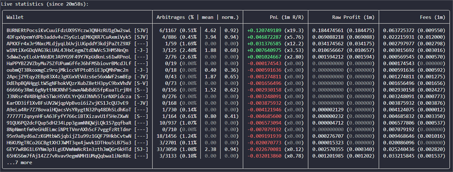The image size is (453, 172).
Task: Open wallet starting with 65HGS6m7fAj14
Action: 69,156
